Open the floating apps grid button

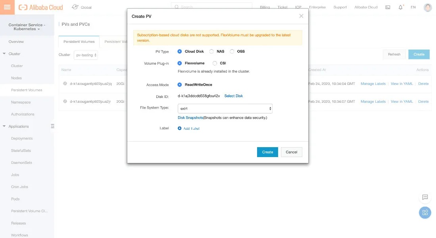pyautogui.click(x=425, y=213)
